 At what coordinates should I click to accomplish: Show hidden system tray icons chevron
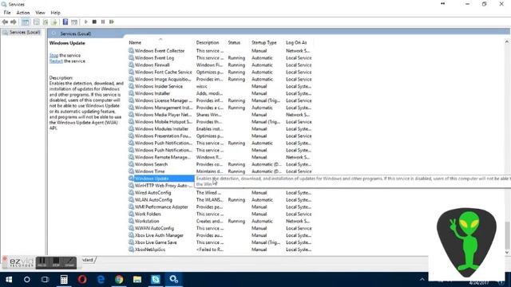tap(422, 279)
